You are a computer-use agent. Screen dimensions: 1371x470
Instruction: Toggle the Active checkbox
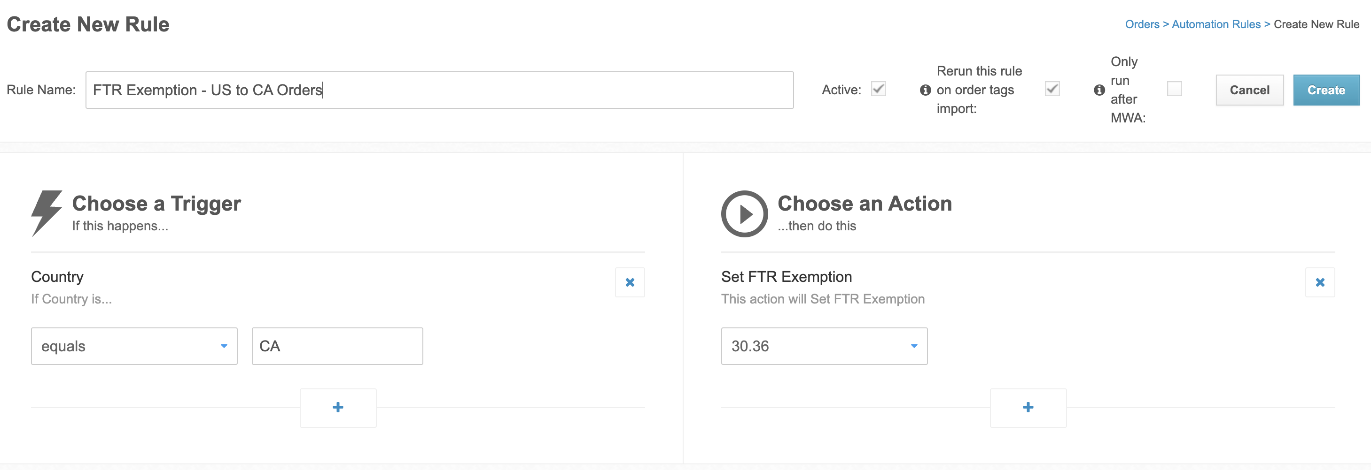tap(879, 89)
